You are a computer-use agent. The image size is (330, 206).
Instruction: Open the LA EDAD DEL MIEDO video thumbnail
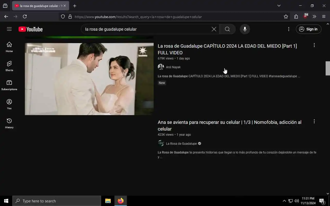coord(89,79)
